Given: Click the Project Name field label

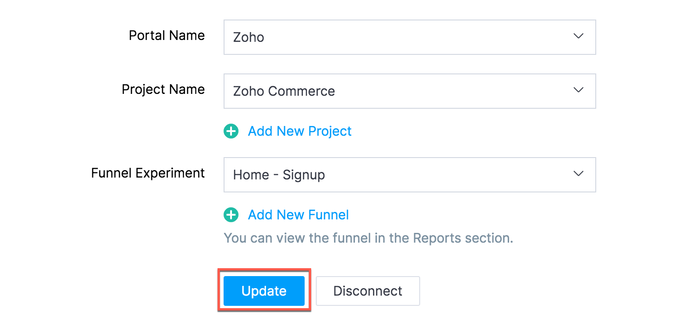Looking at the screenshot, I should click(x=163, y=90).
